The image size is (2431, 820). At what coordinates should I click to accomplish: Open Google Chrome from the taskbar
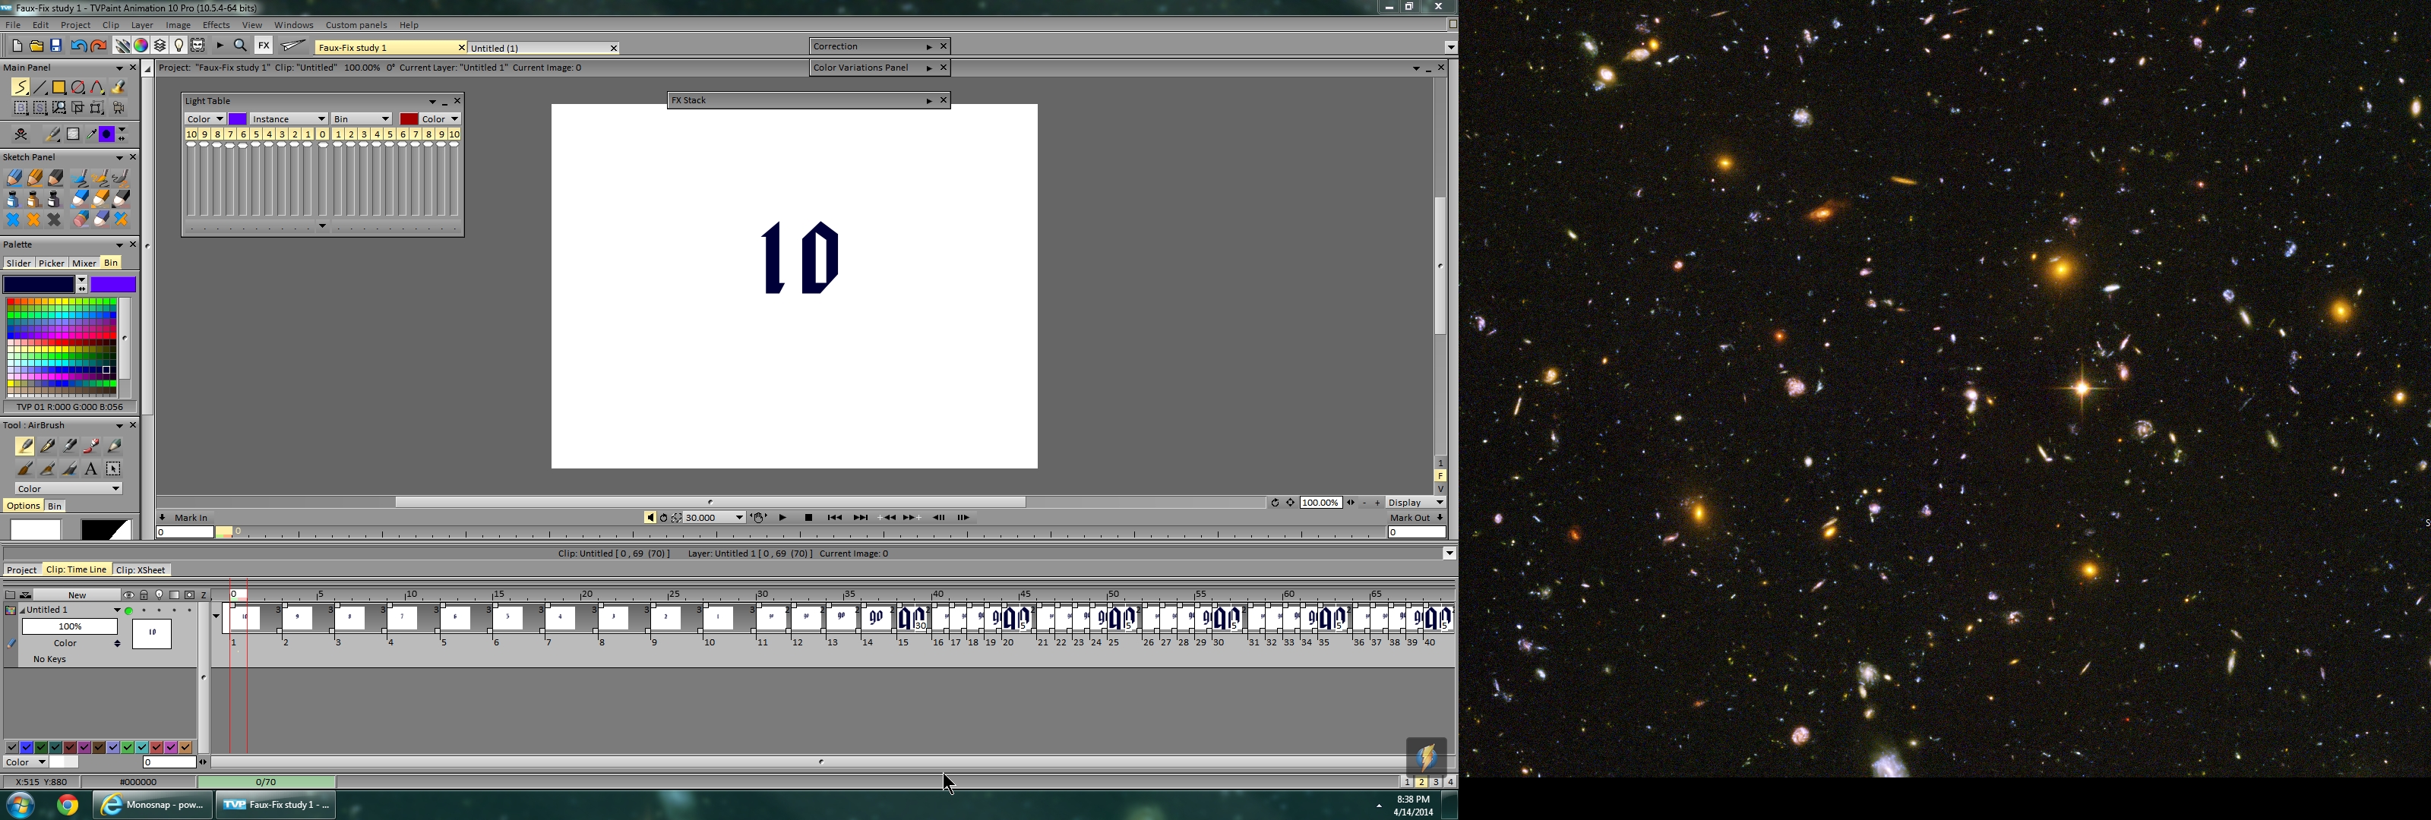pyautogui.click(x=67, y=805)
